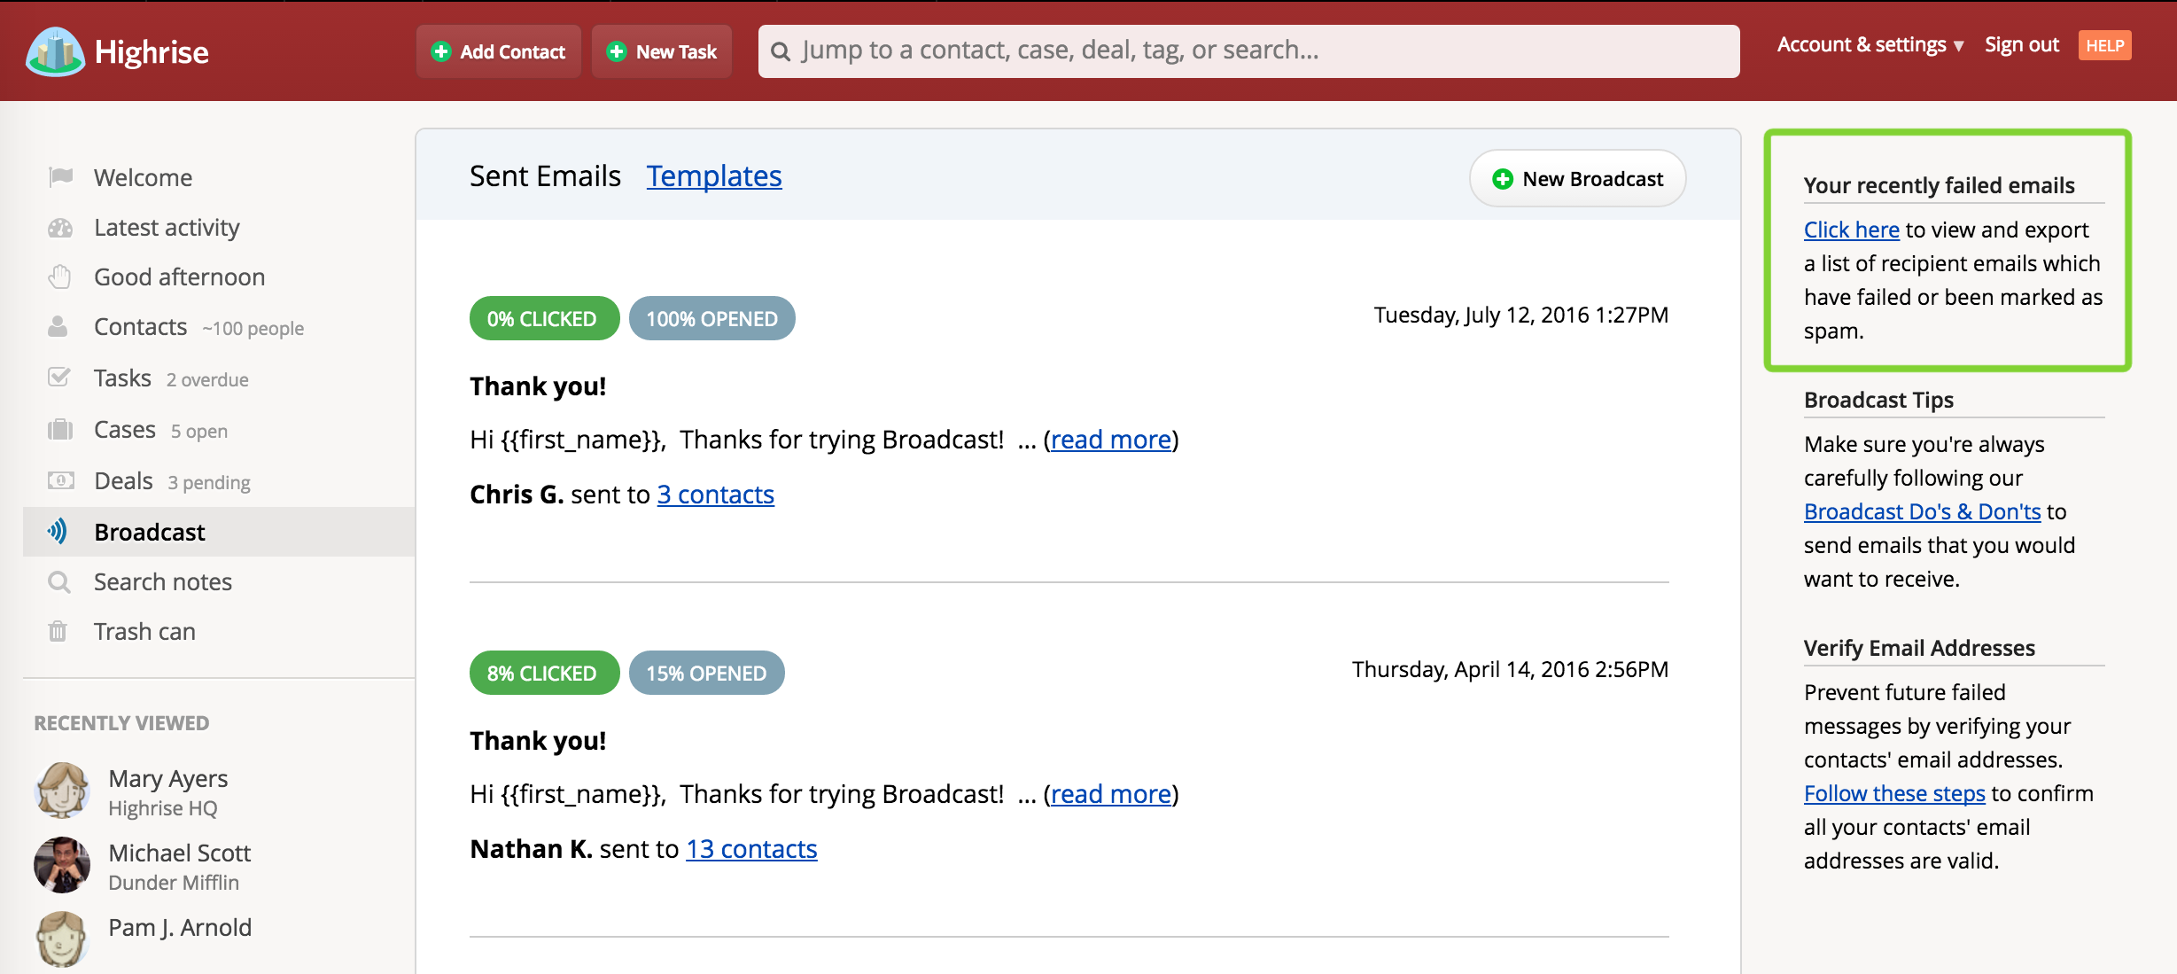Click the Highrise brand name text
2177x974 pixels.
pyautogui.click(x=152, y=52)
